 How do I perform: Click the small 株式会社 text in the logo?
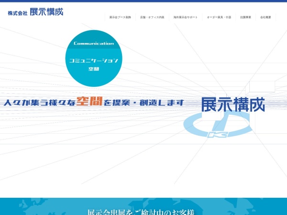coord(17,13)
